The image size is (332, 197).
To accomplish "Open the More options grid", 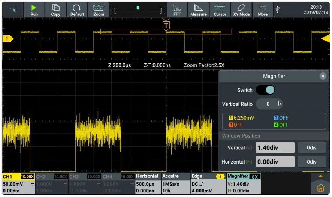I will pyautogui.click(x=263, y=10).
